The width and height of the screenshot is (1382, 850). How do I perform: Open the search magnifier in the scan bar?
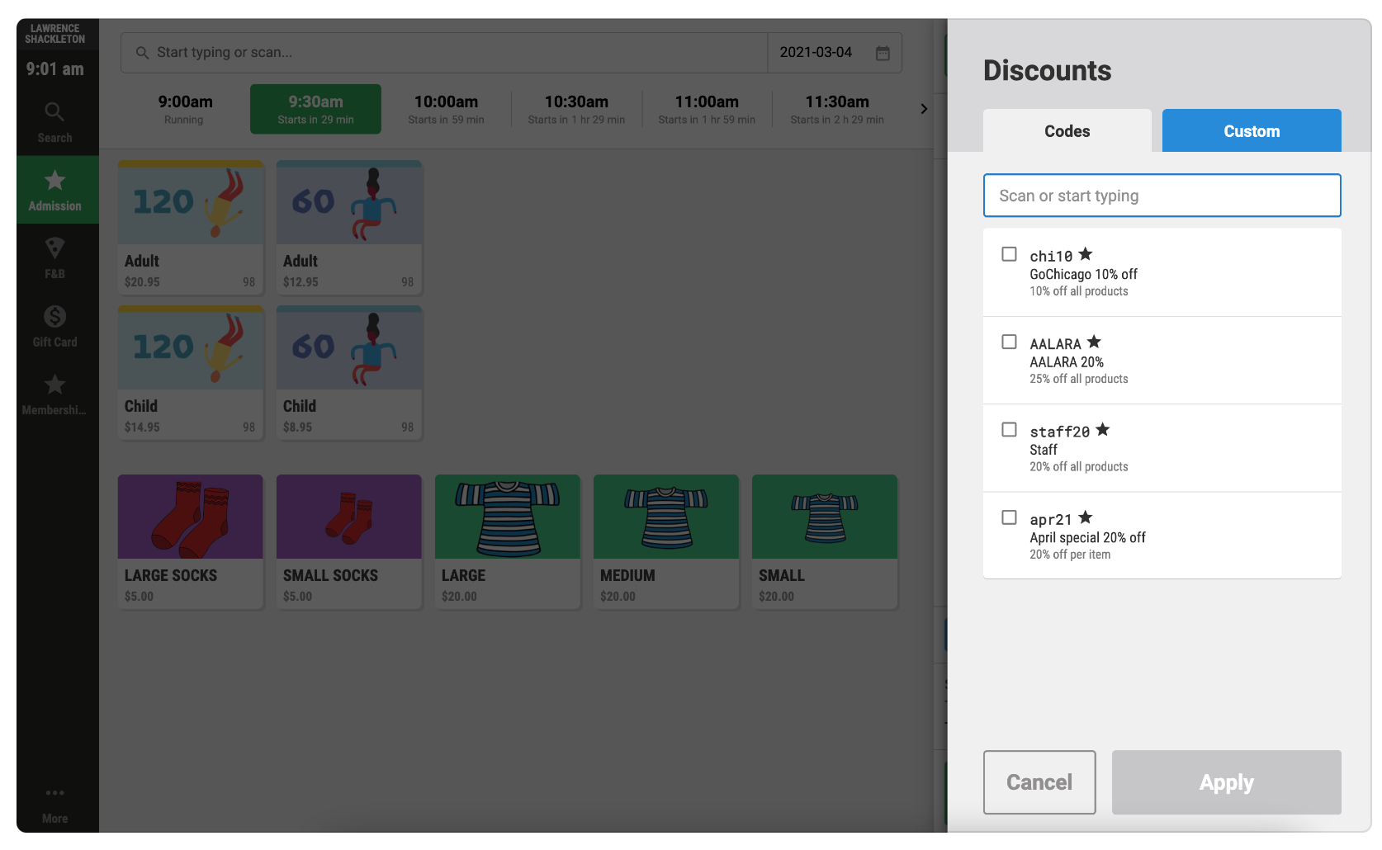tap(142, 52)
